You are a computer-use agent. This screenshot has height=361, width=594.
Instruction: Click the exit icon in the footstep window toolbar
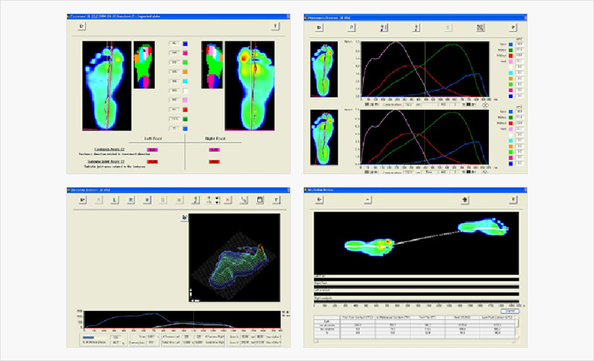tap(320, 199)
